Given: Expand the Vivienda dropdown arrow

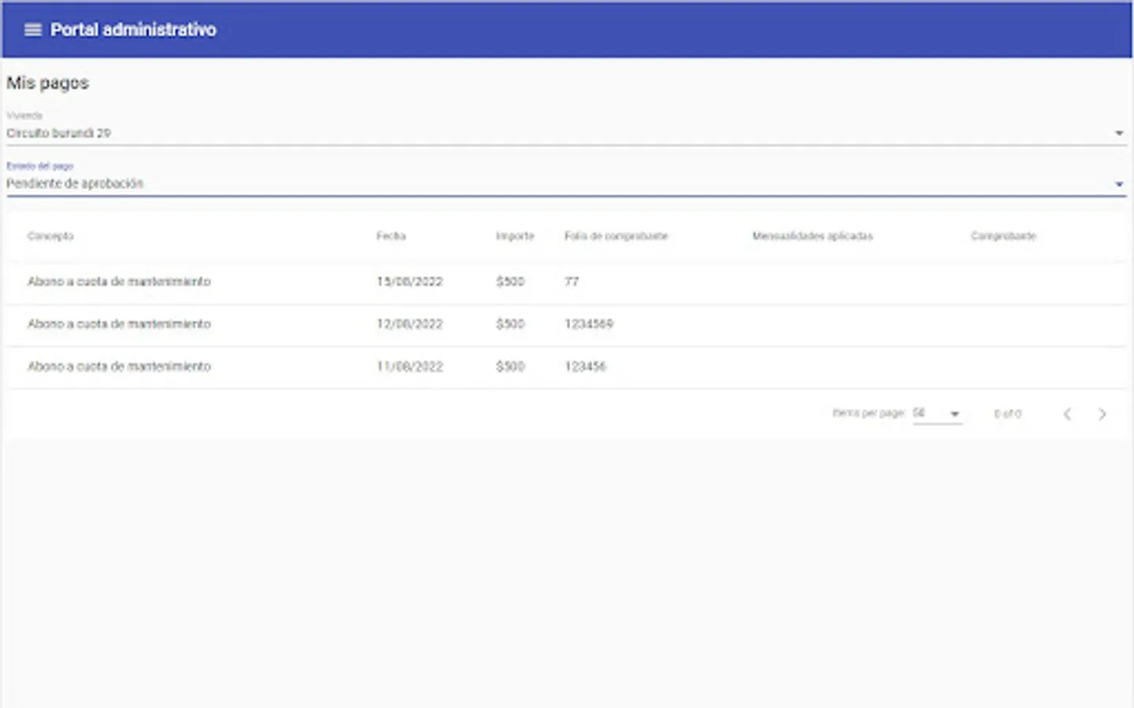Looking at the screenshot, I should click(1119, 134).
